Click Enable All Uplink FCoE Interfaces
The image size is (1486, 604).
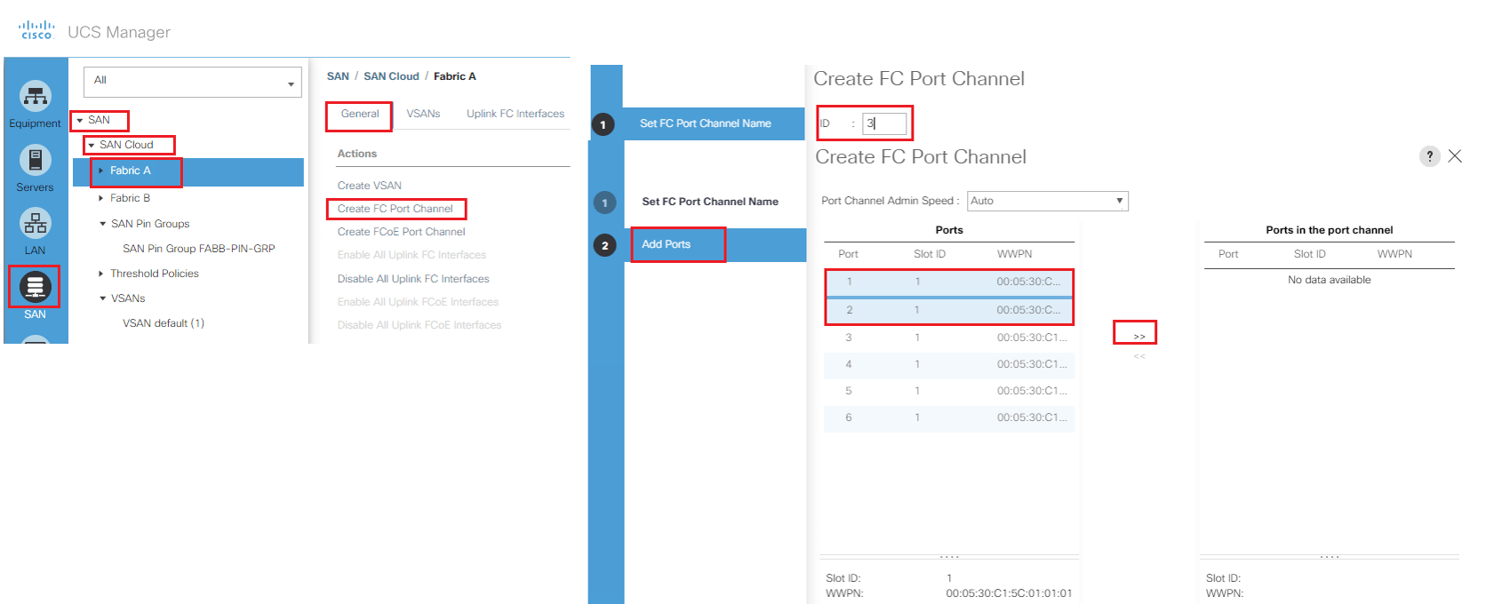pyautogui.click(x=418, y=302)
